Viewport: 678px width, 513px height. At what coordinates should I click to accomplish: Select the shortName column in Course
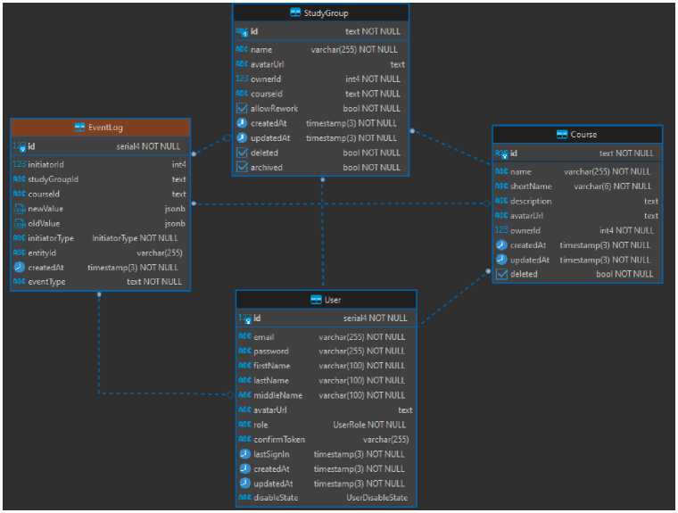(x=530, y=186)
